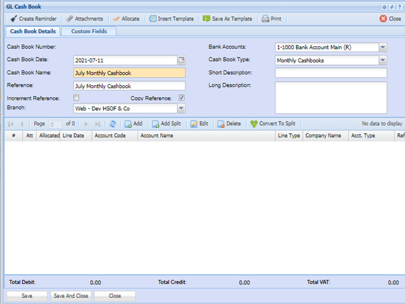The width and height of the screenshot is (405, 304).
Task: Enable the Increment Reference checkbox
Action: click(76, 98)
